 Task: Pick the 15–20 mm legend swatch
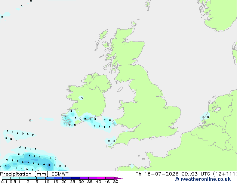click(58, 178)
